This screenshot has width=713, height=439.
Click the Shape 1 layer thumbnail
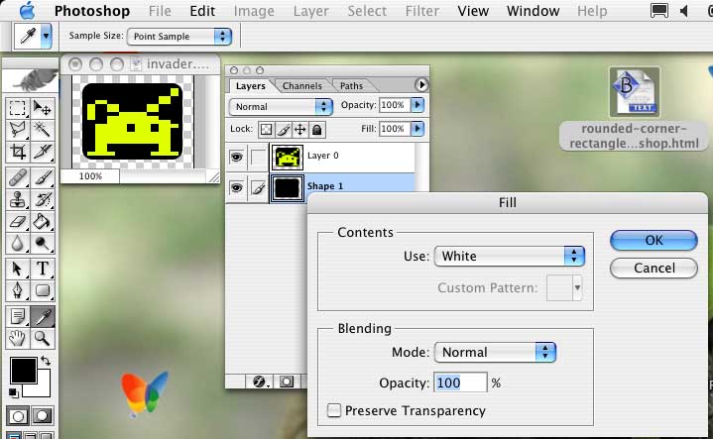[287, 188]
